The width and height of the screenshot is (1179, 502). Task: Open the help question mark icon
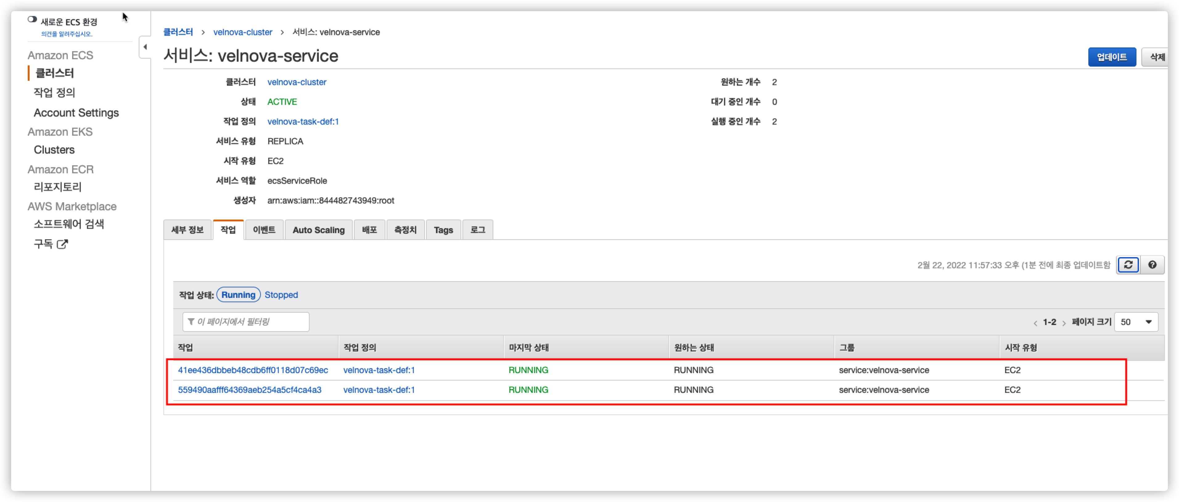pos(1152,265)
